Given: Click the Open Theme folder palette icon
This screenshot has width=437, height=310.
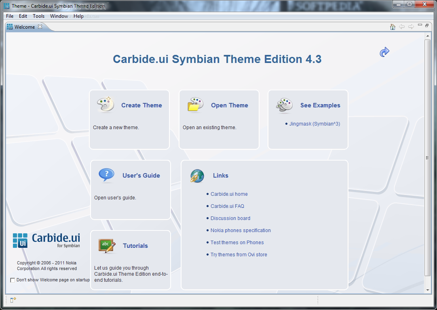Looking at the screenshot, I should [195, 105].
